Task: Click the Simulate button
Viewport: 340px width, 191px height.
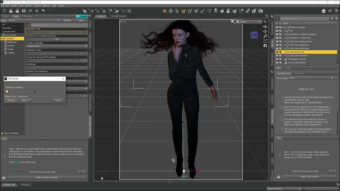Action: click(82, 16)
